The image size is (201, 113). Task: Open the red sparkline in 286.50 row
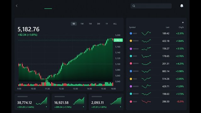146,101
